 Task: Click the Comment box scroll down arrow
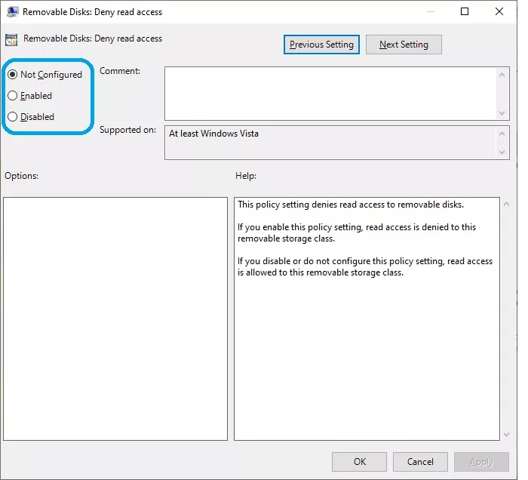(x=502, y=113)
